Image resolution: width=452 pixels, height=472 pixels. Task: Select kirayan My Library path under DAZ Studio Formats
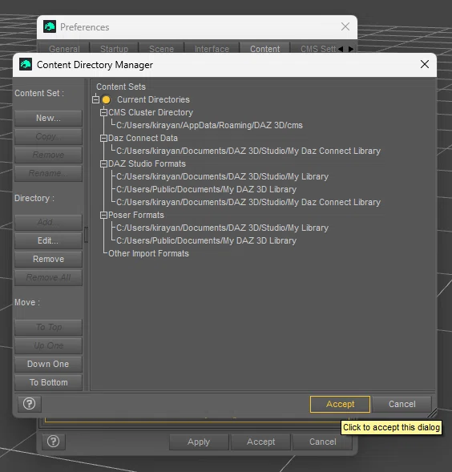222,176
